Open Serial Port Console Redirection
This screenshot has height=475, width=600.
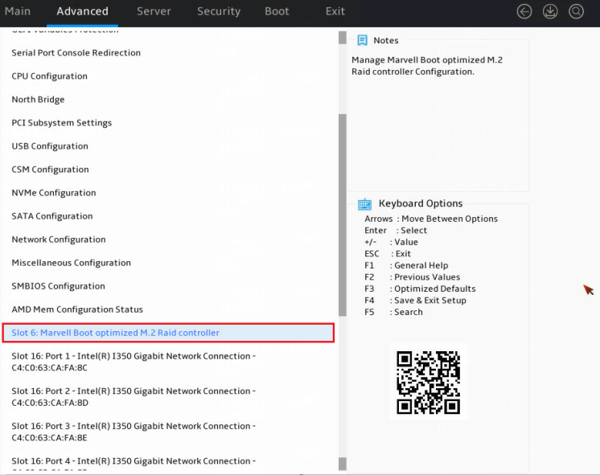click(x=76, y=53)
